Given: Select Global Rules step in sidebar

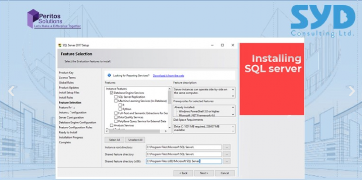Looking at the screenshot, I should click(x=66, y=82).
